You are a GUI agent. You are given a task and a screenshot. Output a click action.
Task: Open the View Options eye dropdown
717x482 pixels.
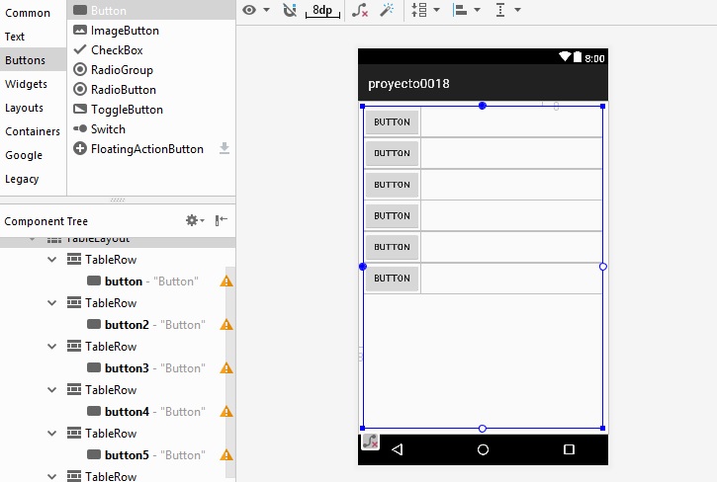pyautogui.click(x=256, y=10)
